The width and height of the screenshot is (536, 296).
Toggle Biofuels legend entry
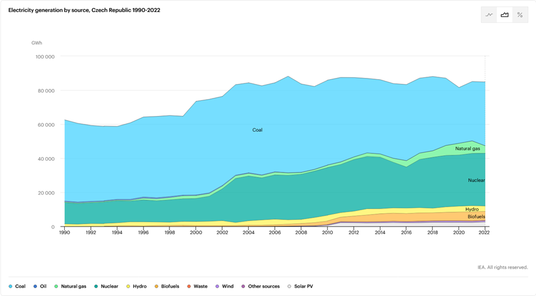(166, 286)
